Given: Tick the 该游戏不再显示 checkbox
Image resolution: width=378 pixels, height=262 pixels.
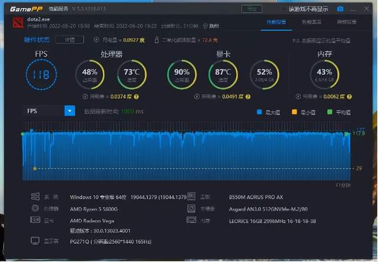Looking at the screenshot, I should (284, 9).
